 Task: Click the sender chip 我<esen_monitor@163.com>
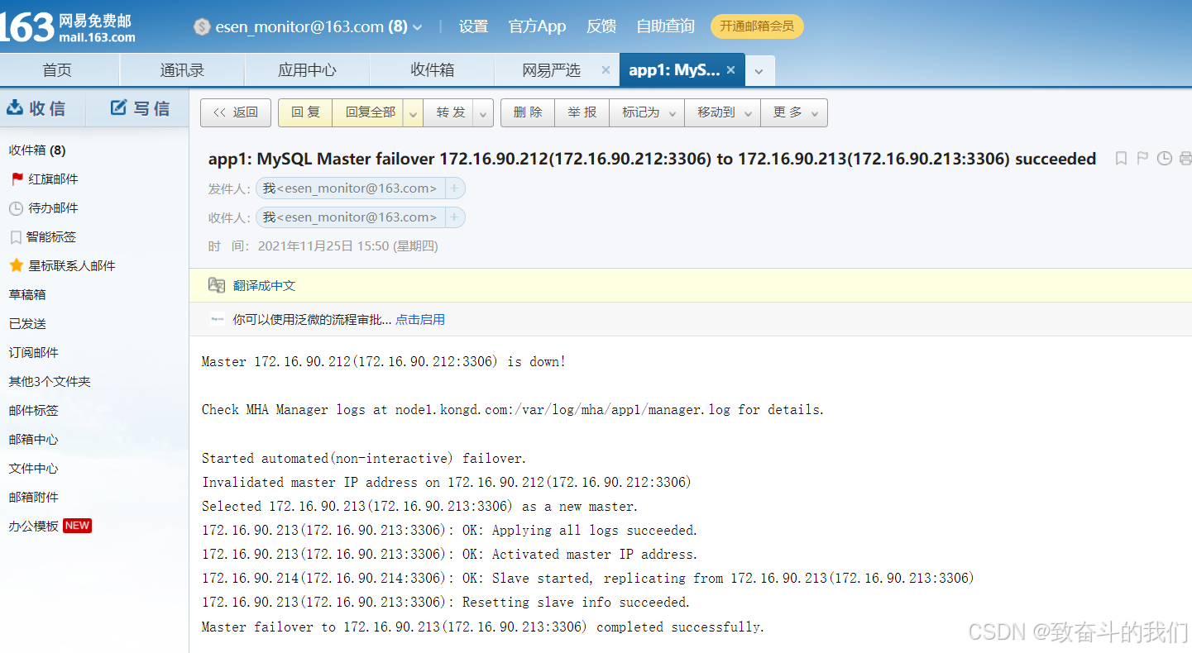point(350,188)
